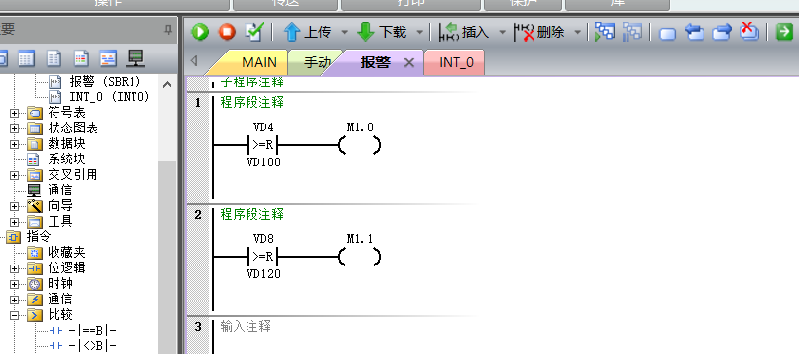Screen dimensions: 799x354
Task: Click the VD100 operand label
Action: click(x=263, y=162)
